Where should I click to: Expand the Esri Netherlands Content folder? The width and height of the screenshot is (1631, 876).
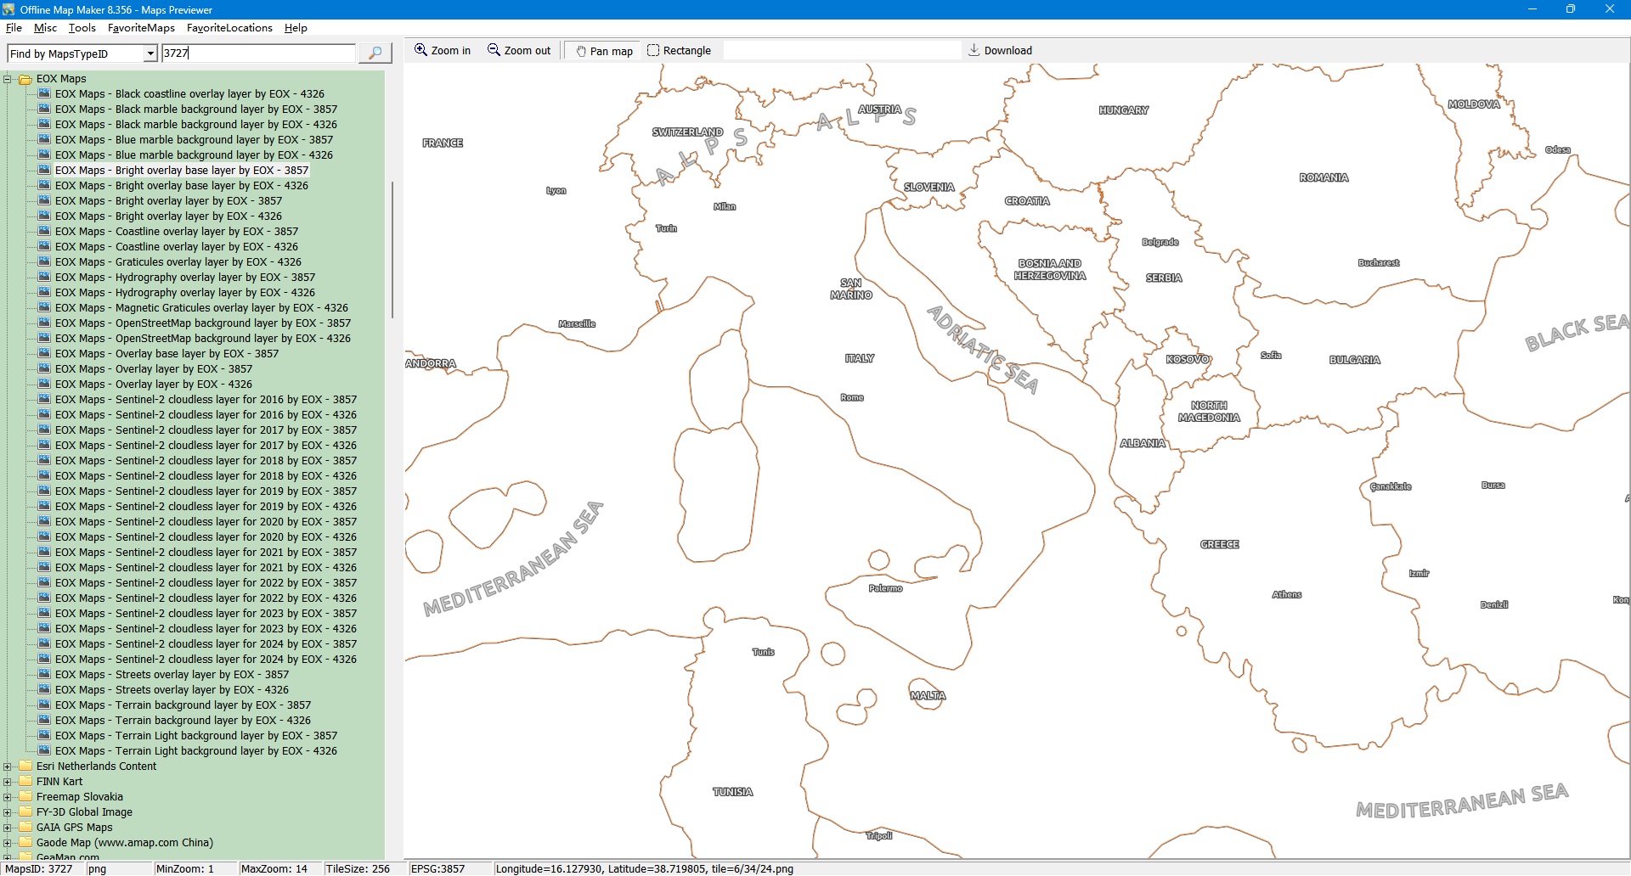tap(8, 766)
